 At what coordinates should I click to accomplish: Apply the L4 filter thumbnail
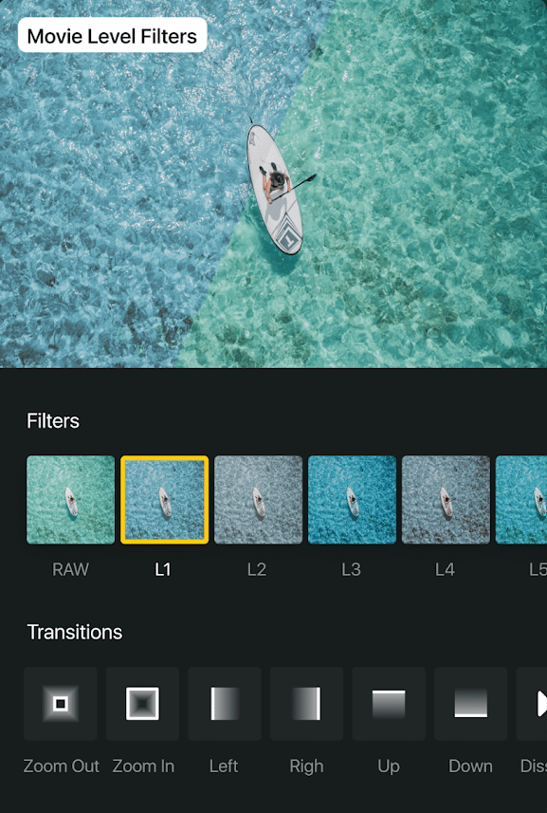pos(446,500)
